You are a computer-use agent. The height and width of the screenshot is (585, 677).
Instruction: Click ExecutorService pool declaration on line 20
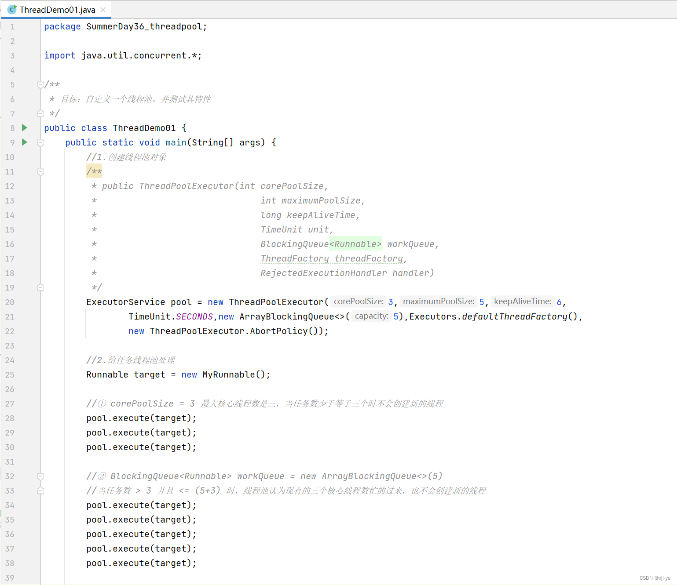coord(139,302)
